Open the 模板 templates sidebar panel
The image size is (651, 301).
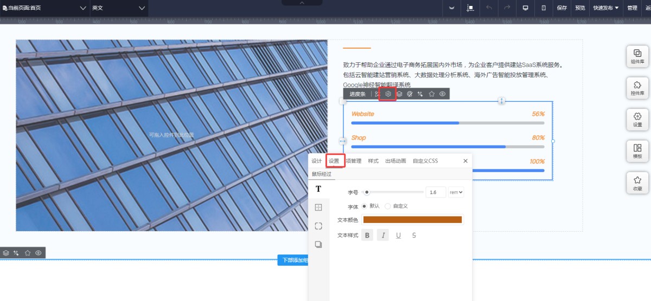pyautogui.click(x=637, y=150)
